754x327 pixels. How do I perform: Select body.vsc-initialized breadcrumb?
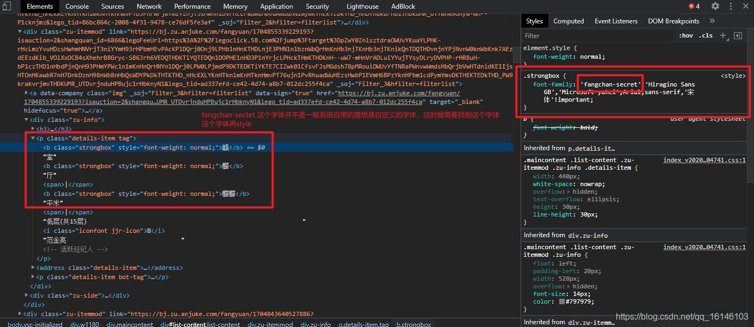[x=35, y=324]
